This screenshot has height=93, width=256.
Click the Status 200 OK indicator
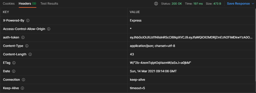tap(172, 4)
